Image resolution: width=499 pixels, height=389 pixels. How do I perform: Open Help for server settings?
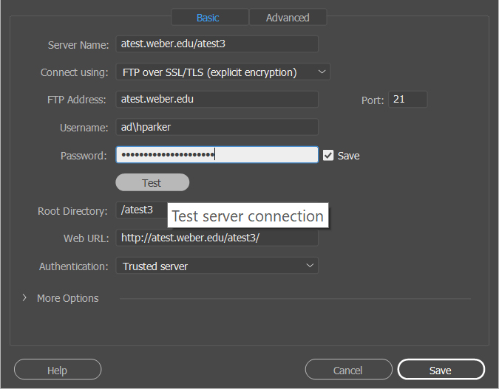tap(57, 370)
